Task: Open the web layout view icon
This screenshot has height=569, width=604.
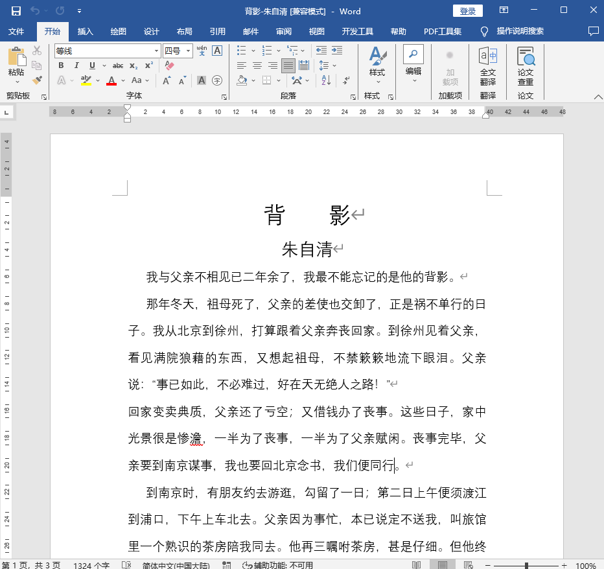Action: [469, 565]
